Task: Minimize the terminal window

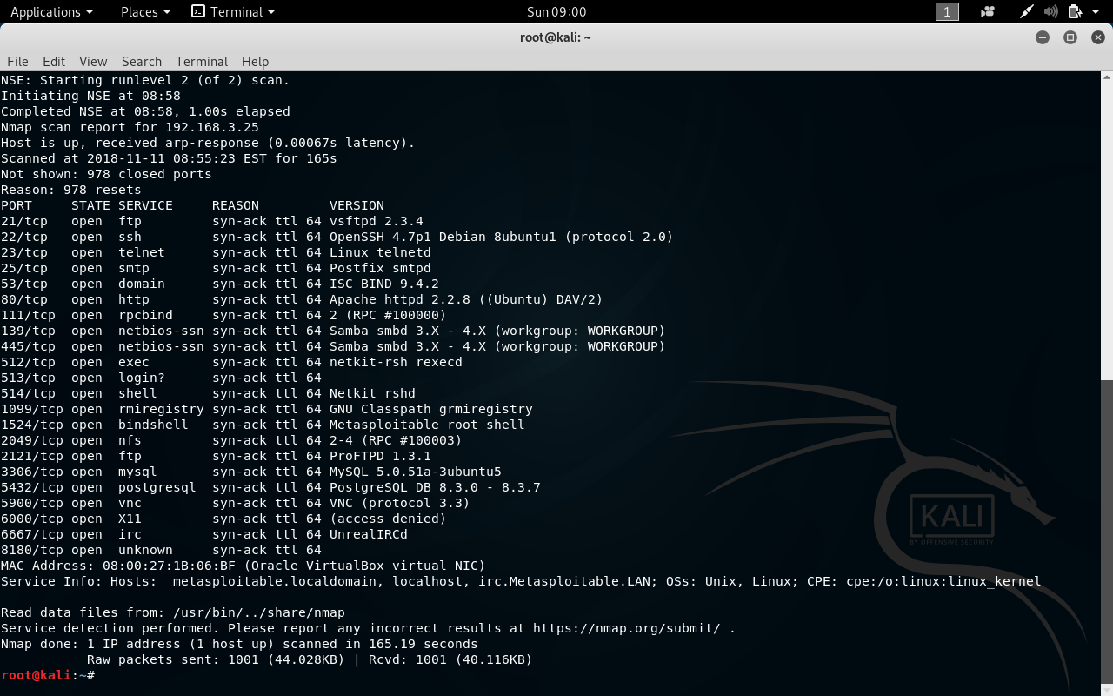Action: click(x=1043, y=37)
